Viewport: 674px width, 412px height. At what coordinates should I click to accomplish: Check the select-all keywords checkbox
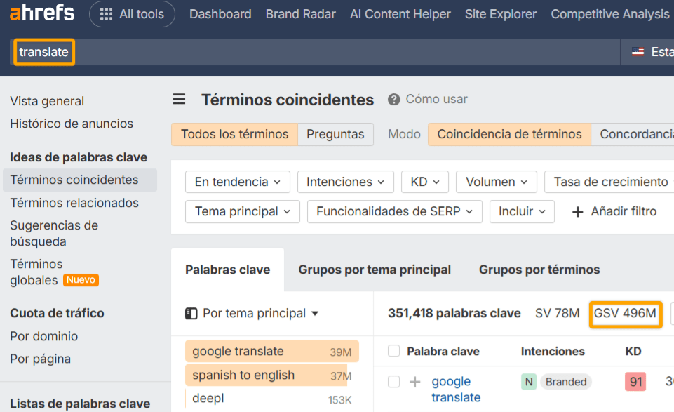tap(394, 351)
